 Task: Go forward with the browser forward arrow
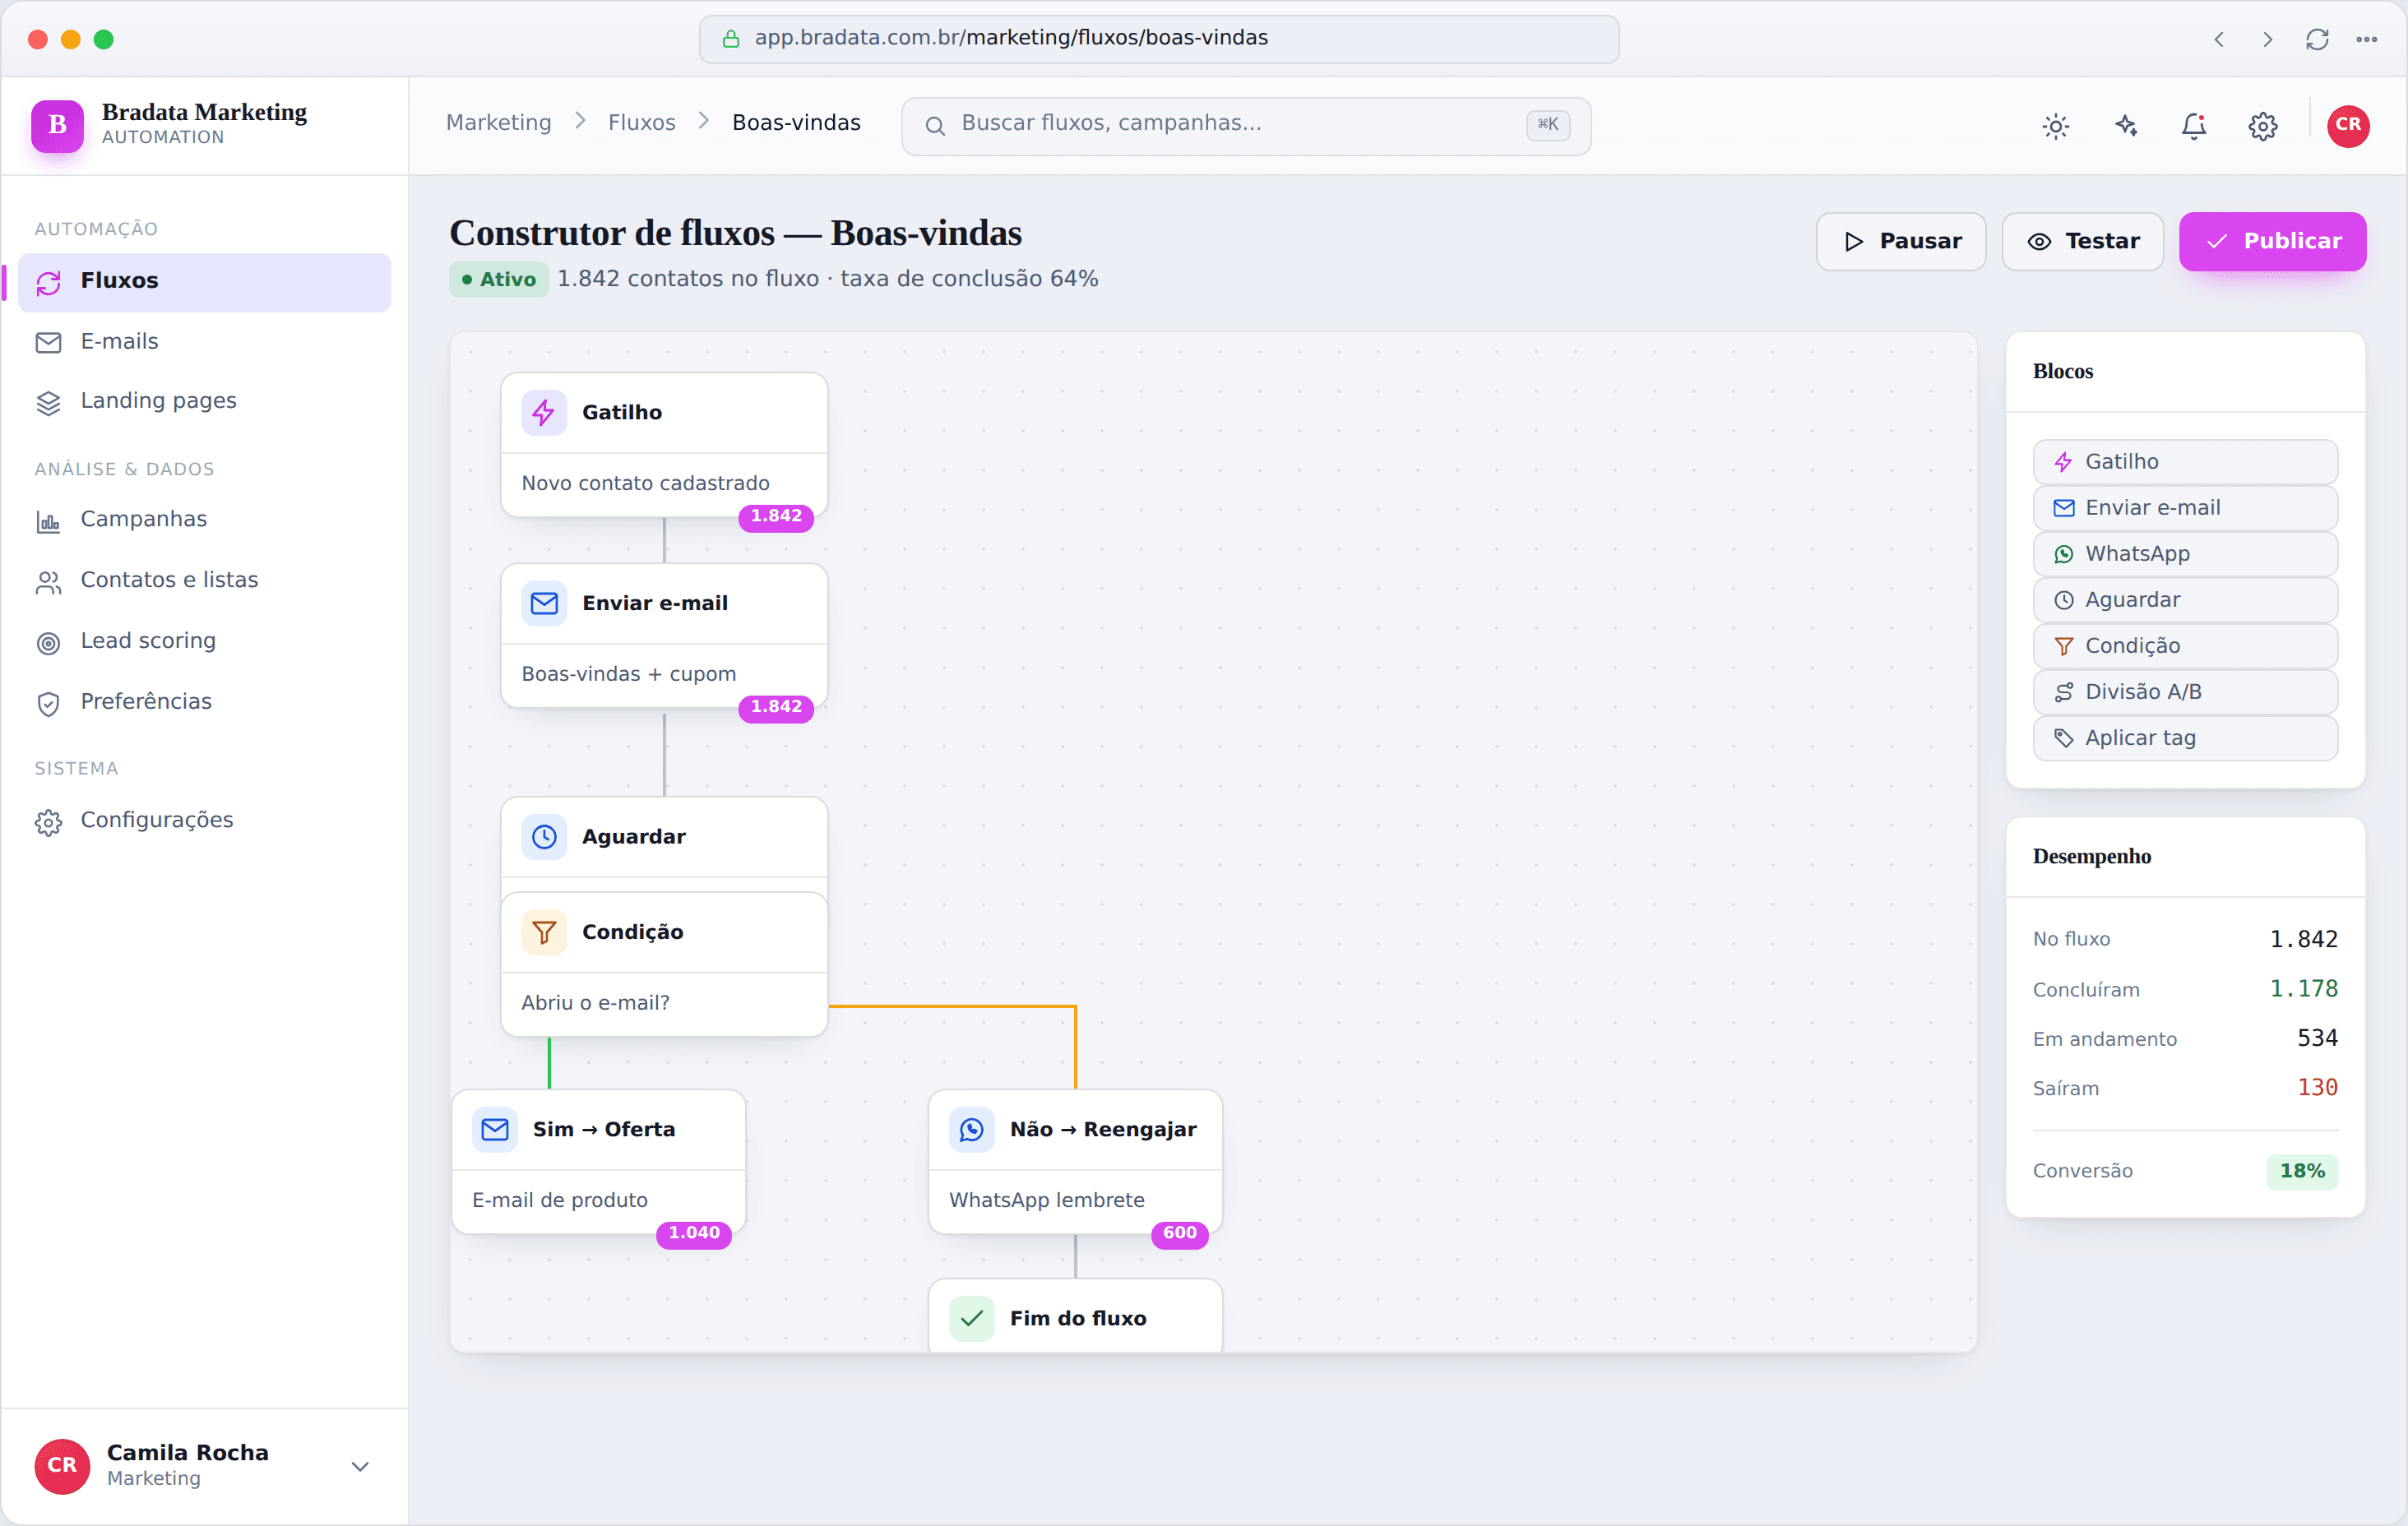(x=2267, y=39)
